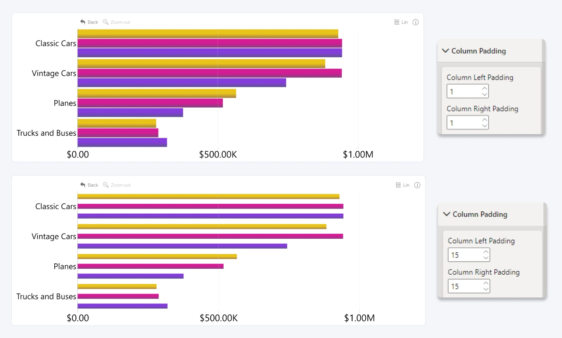The height and width of the screenshot is (338, 562).
Task: Click Lin label in the top chart
Action: click(x=405, y=22)
